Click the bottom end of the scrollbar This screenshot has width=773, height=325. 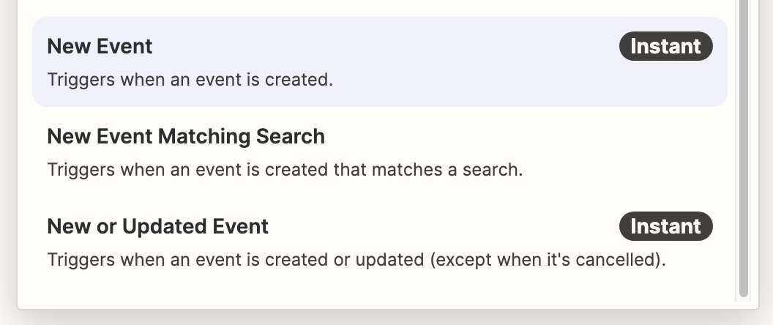(744, 293)
